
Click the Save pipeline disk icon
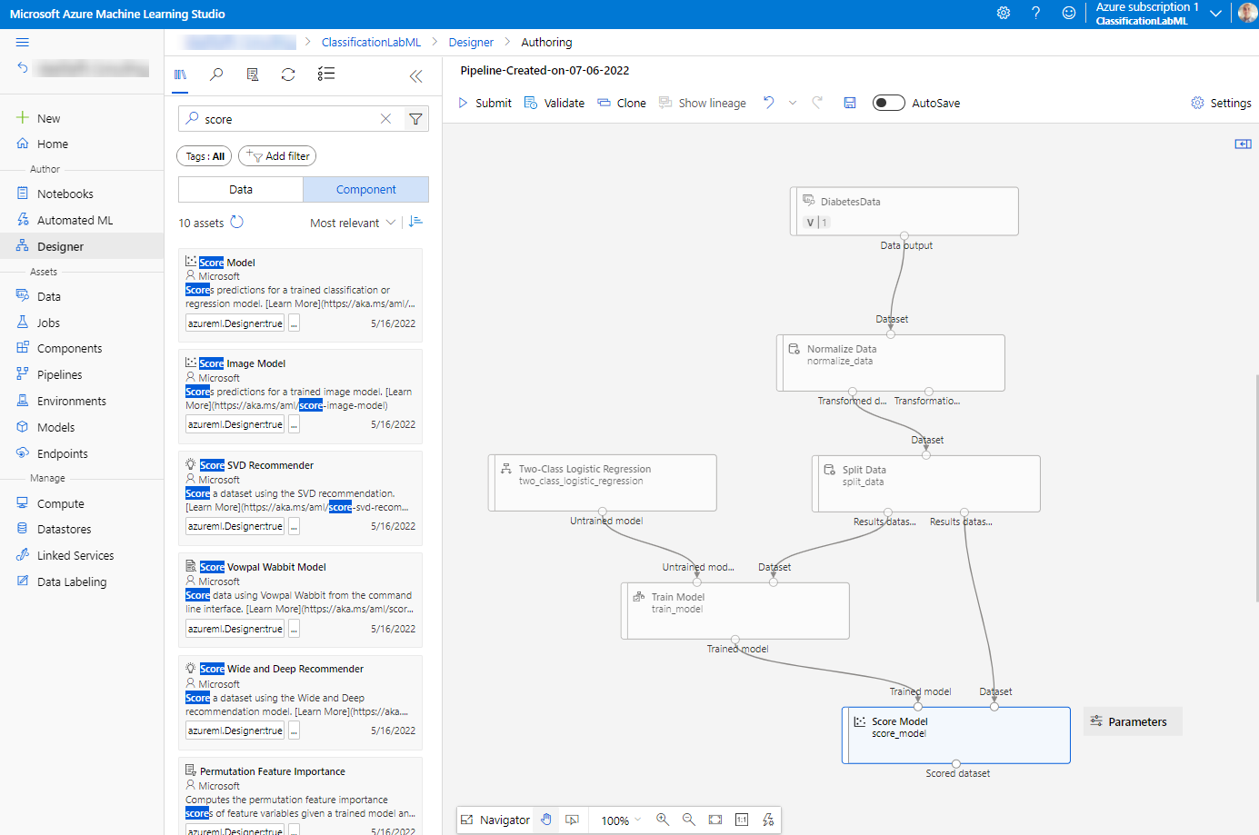(x=850, y=103)
